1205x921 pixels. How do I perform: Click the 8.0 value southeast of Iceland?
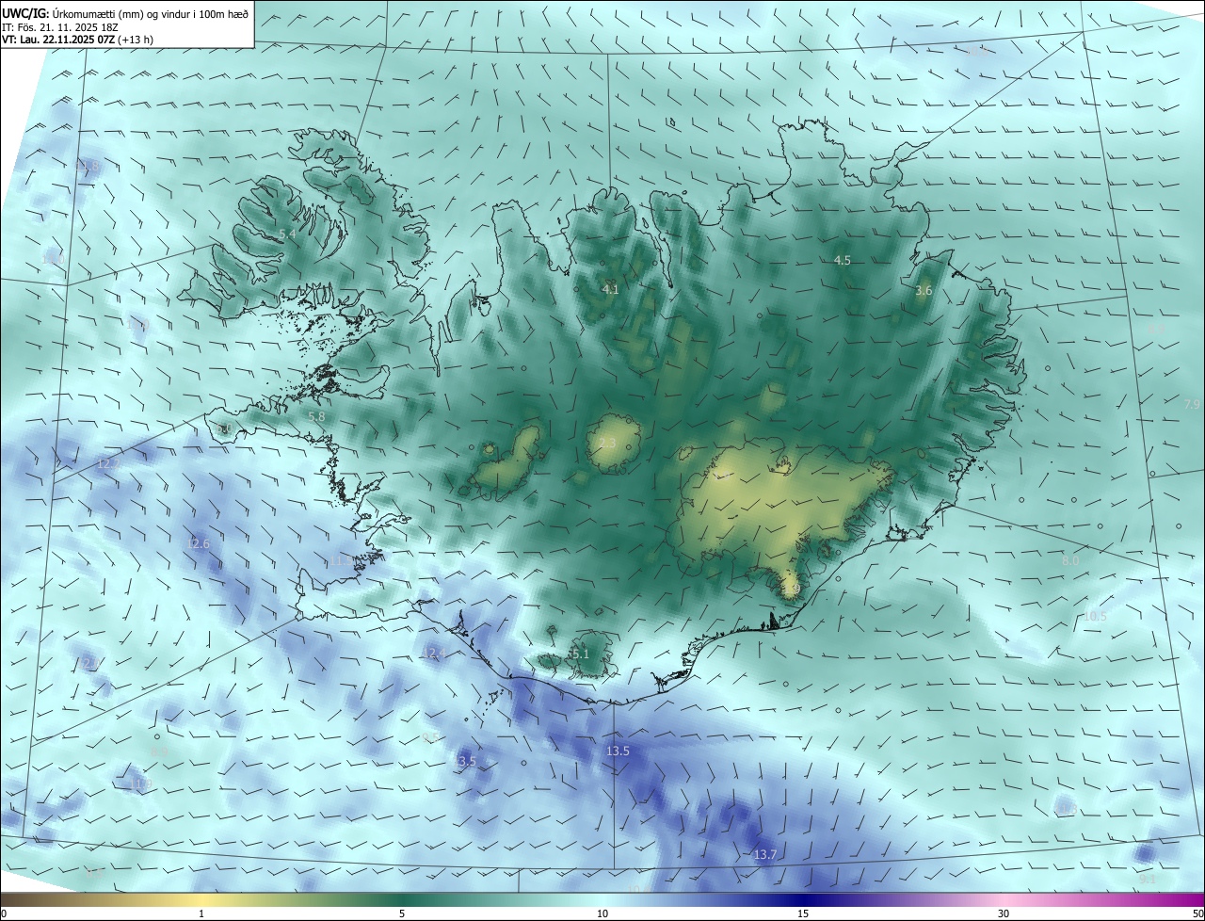pos(1070,560)
